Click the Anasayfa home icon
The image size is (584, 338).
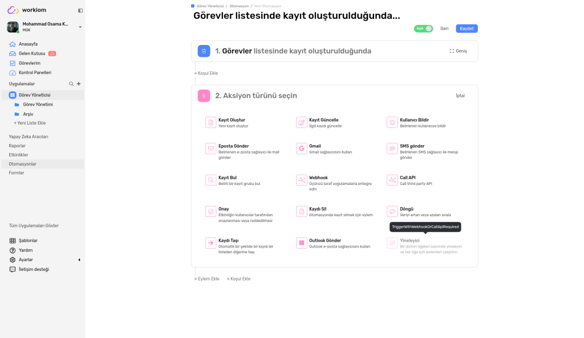(13, 44)
